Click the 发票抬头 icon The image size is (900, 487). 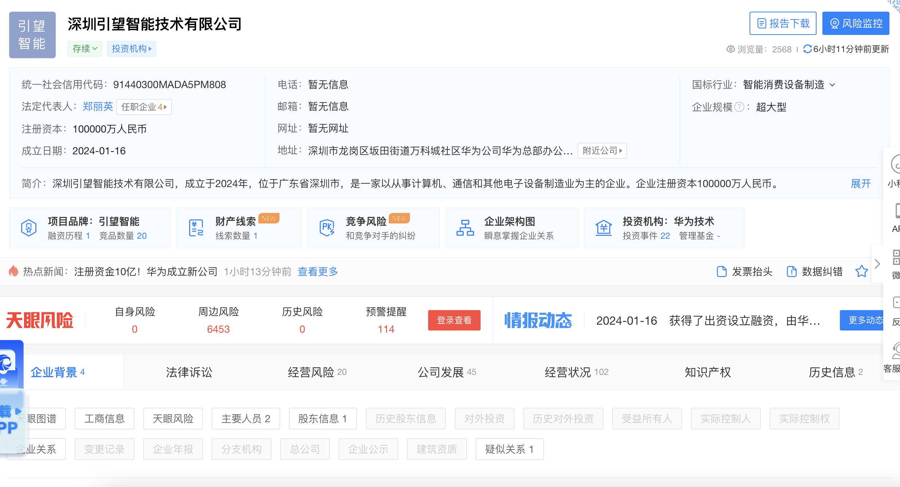[x=721, y=272]
